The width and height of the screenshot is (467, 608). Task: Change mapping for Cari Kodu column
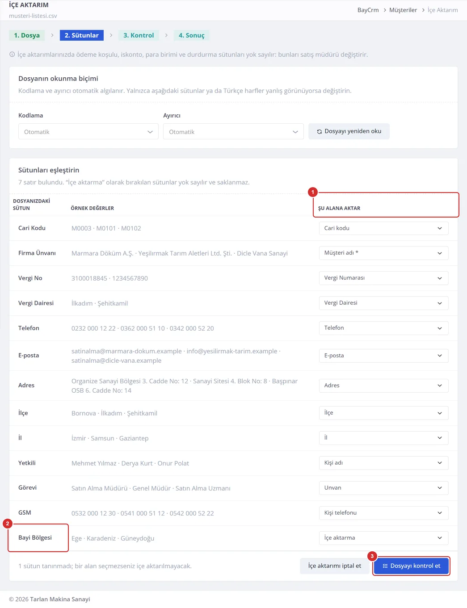tap(383, 228)
